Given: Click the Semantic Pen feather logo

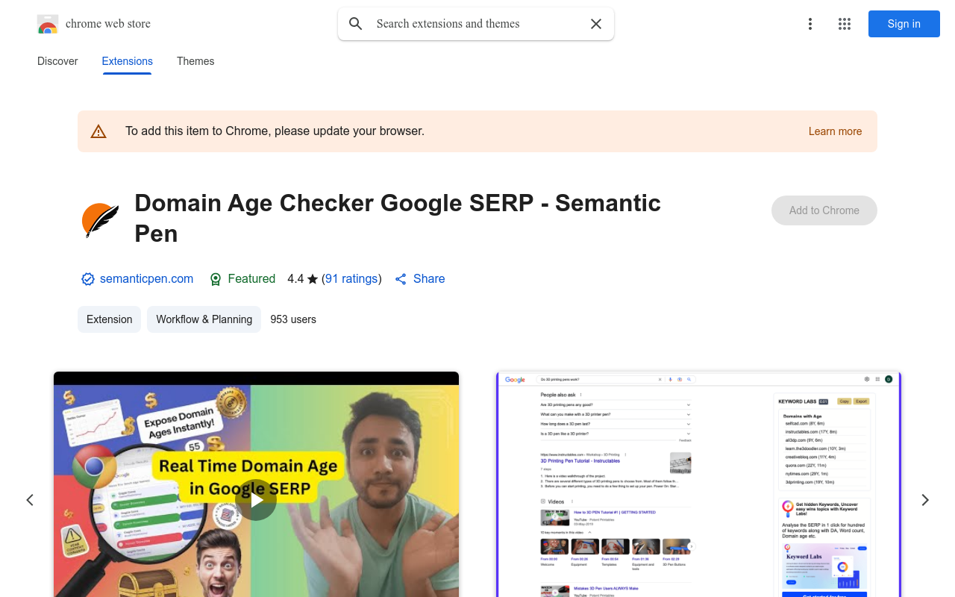Looking at the screenshot, I should 101,220.
